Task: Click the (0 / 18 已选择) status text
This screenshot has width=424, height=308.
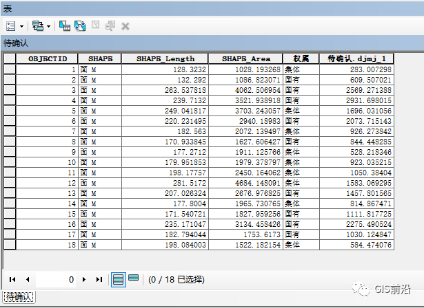Action: (176, 280)
